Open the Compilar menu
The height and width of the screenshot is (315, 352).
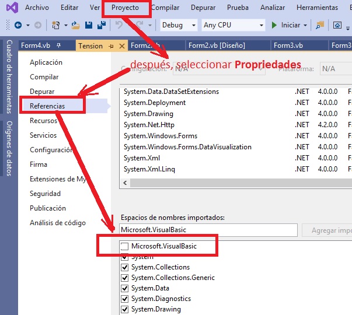pos(165,8)
